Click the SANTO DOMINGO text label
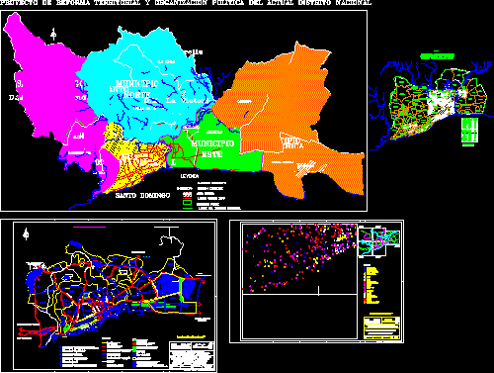Viewport: 494px width, 373px height. pyautogui.click(x=142, y=195)
